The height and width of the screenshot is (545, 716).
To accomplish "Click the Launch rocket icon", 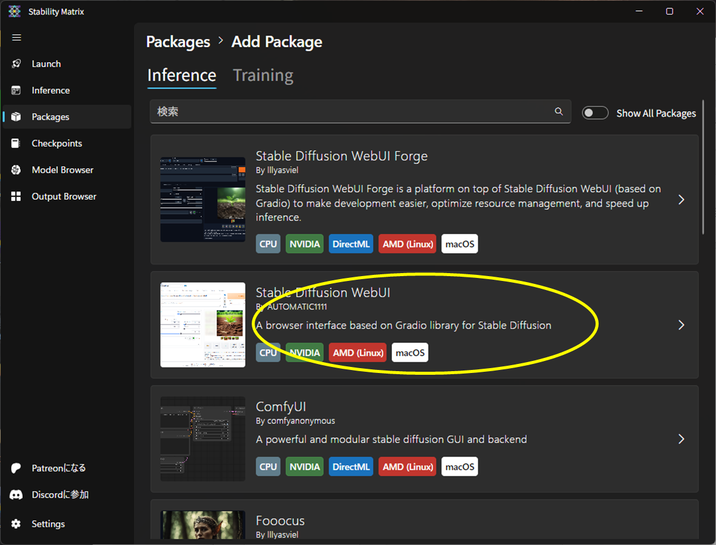I will click(16, 64).
